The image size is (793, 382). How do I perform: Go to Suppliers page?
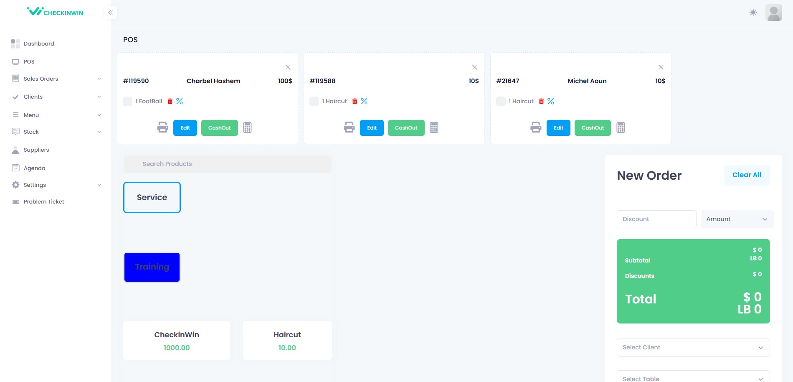click(36, 150)
